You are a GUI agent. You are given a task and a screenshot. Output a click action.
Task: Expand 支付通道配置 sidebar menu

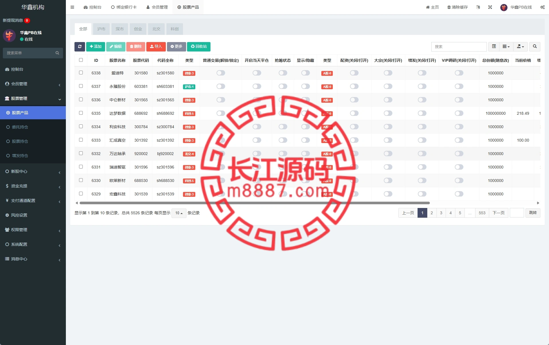pyautogui.click(x=33, y=201)
